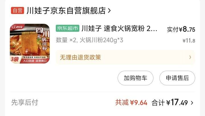Viewport: 205px width, 116px height.
Task: Open the 川娃子京东自营旗舰店 store page
Action: click(x=66, y=11)
